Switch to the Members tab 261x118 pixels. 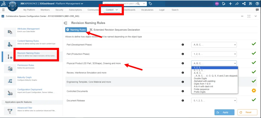point(45,10)
